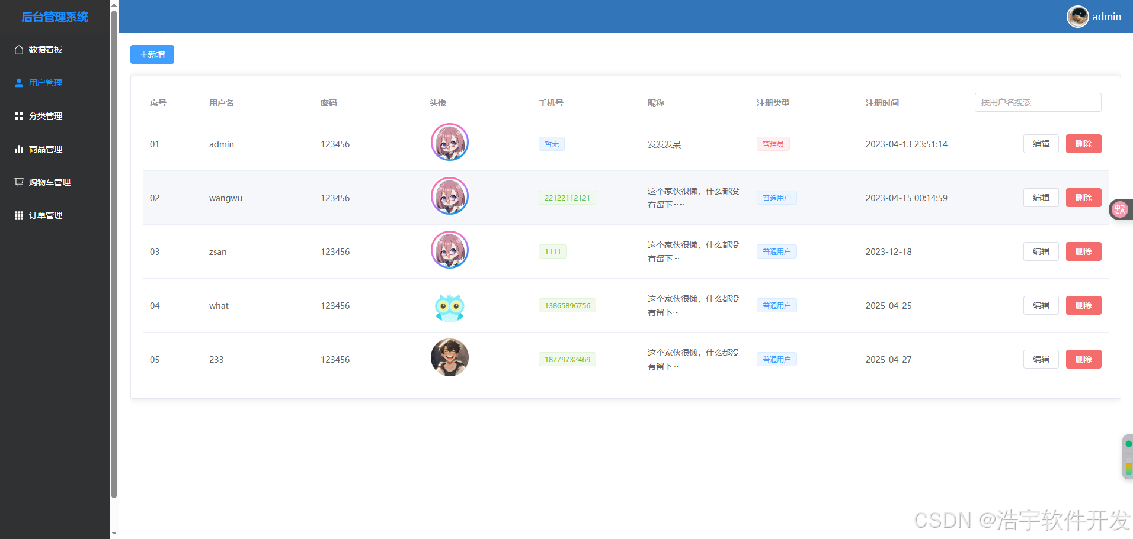
Task: Click the home icon beside 数据看板
Action: click(19, 50)
